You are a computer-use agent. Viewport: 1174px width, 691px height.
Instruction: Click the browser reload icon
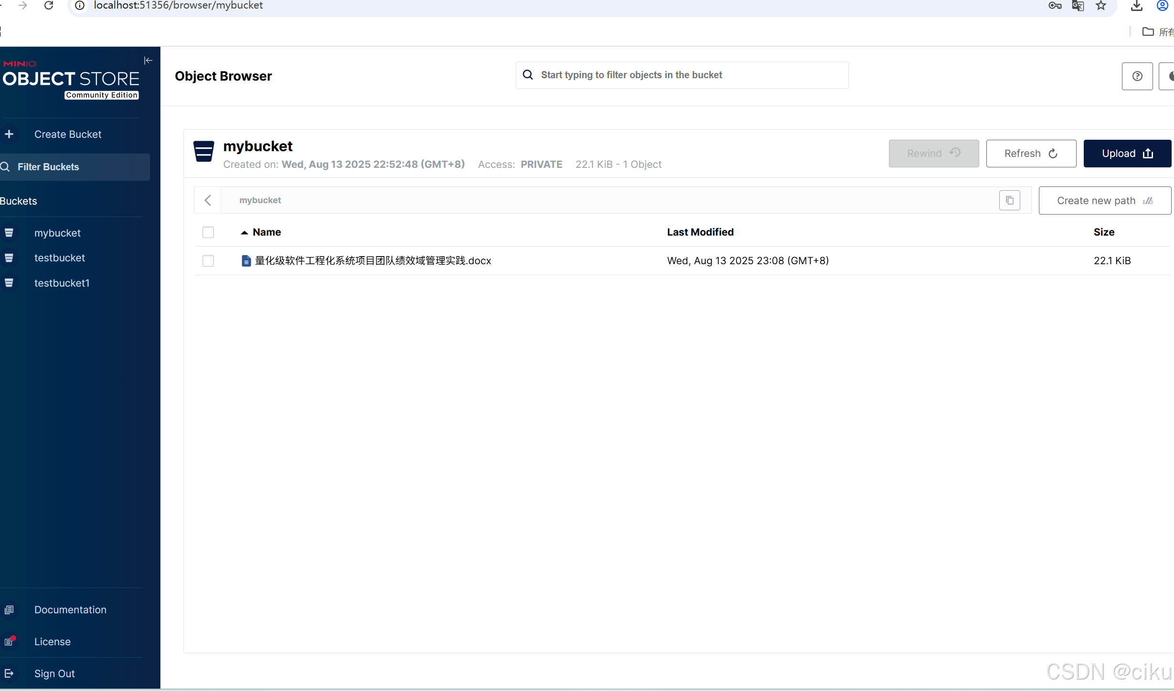pyautogui.click(x=49, y=5)
